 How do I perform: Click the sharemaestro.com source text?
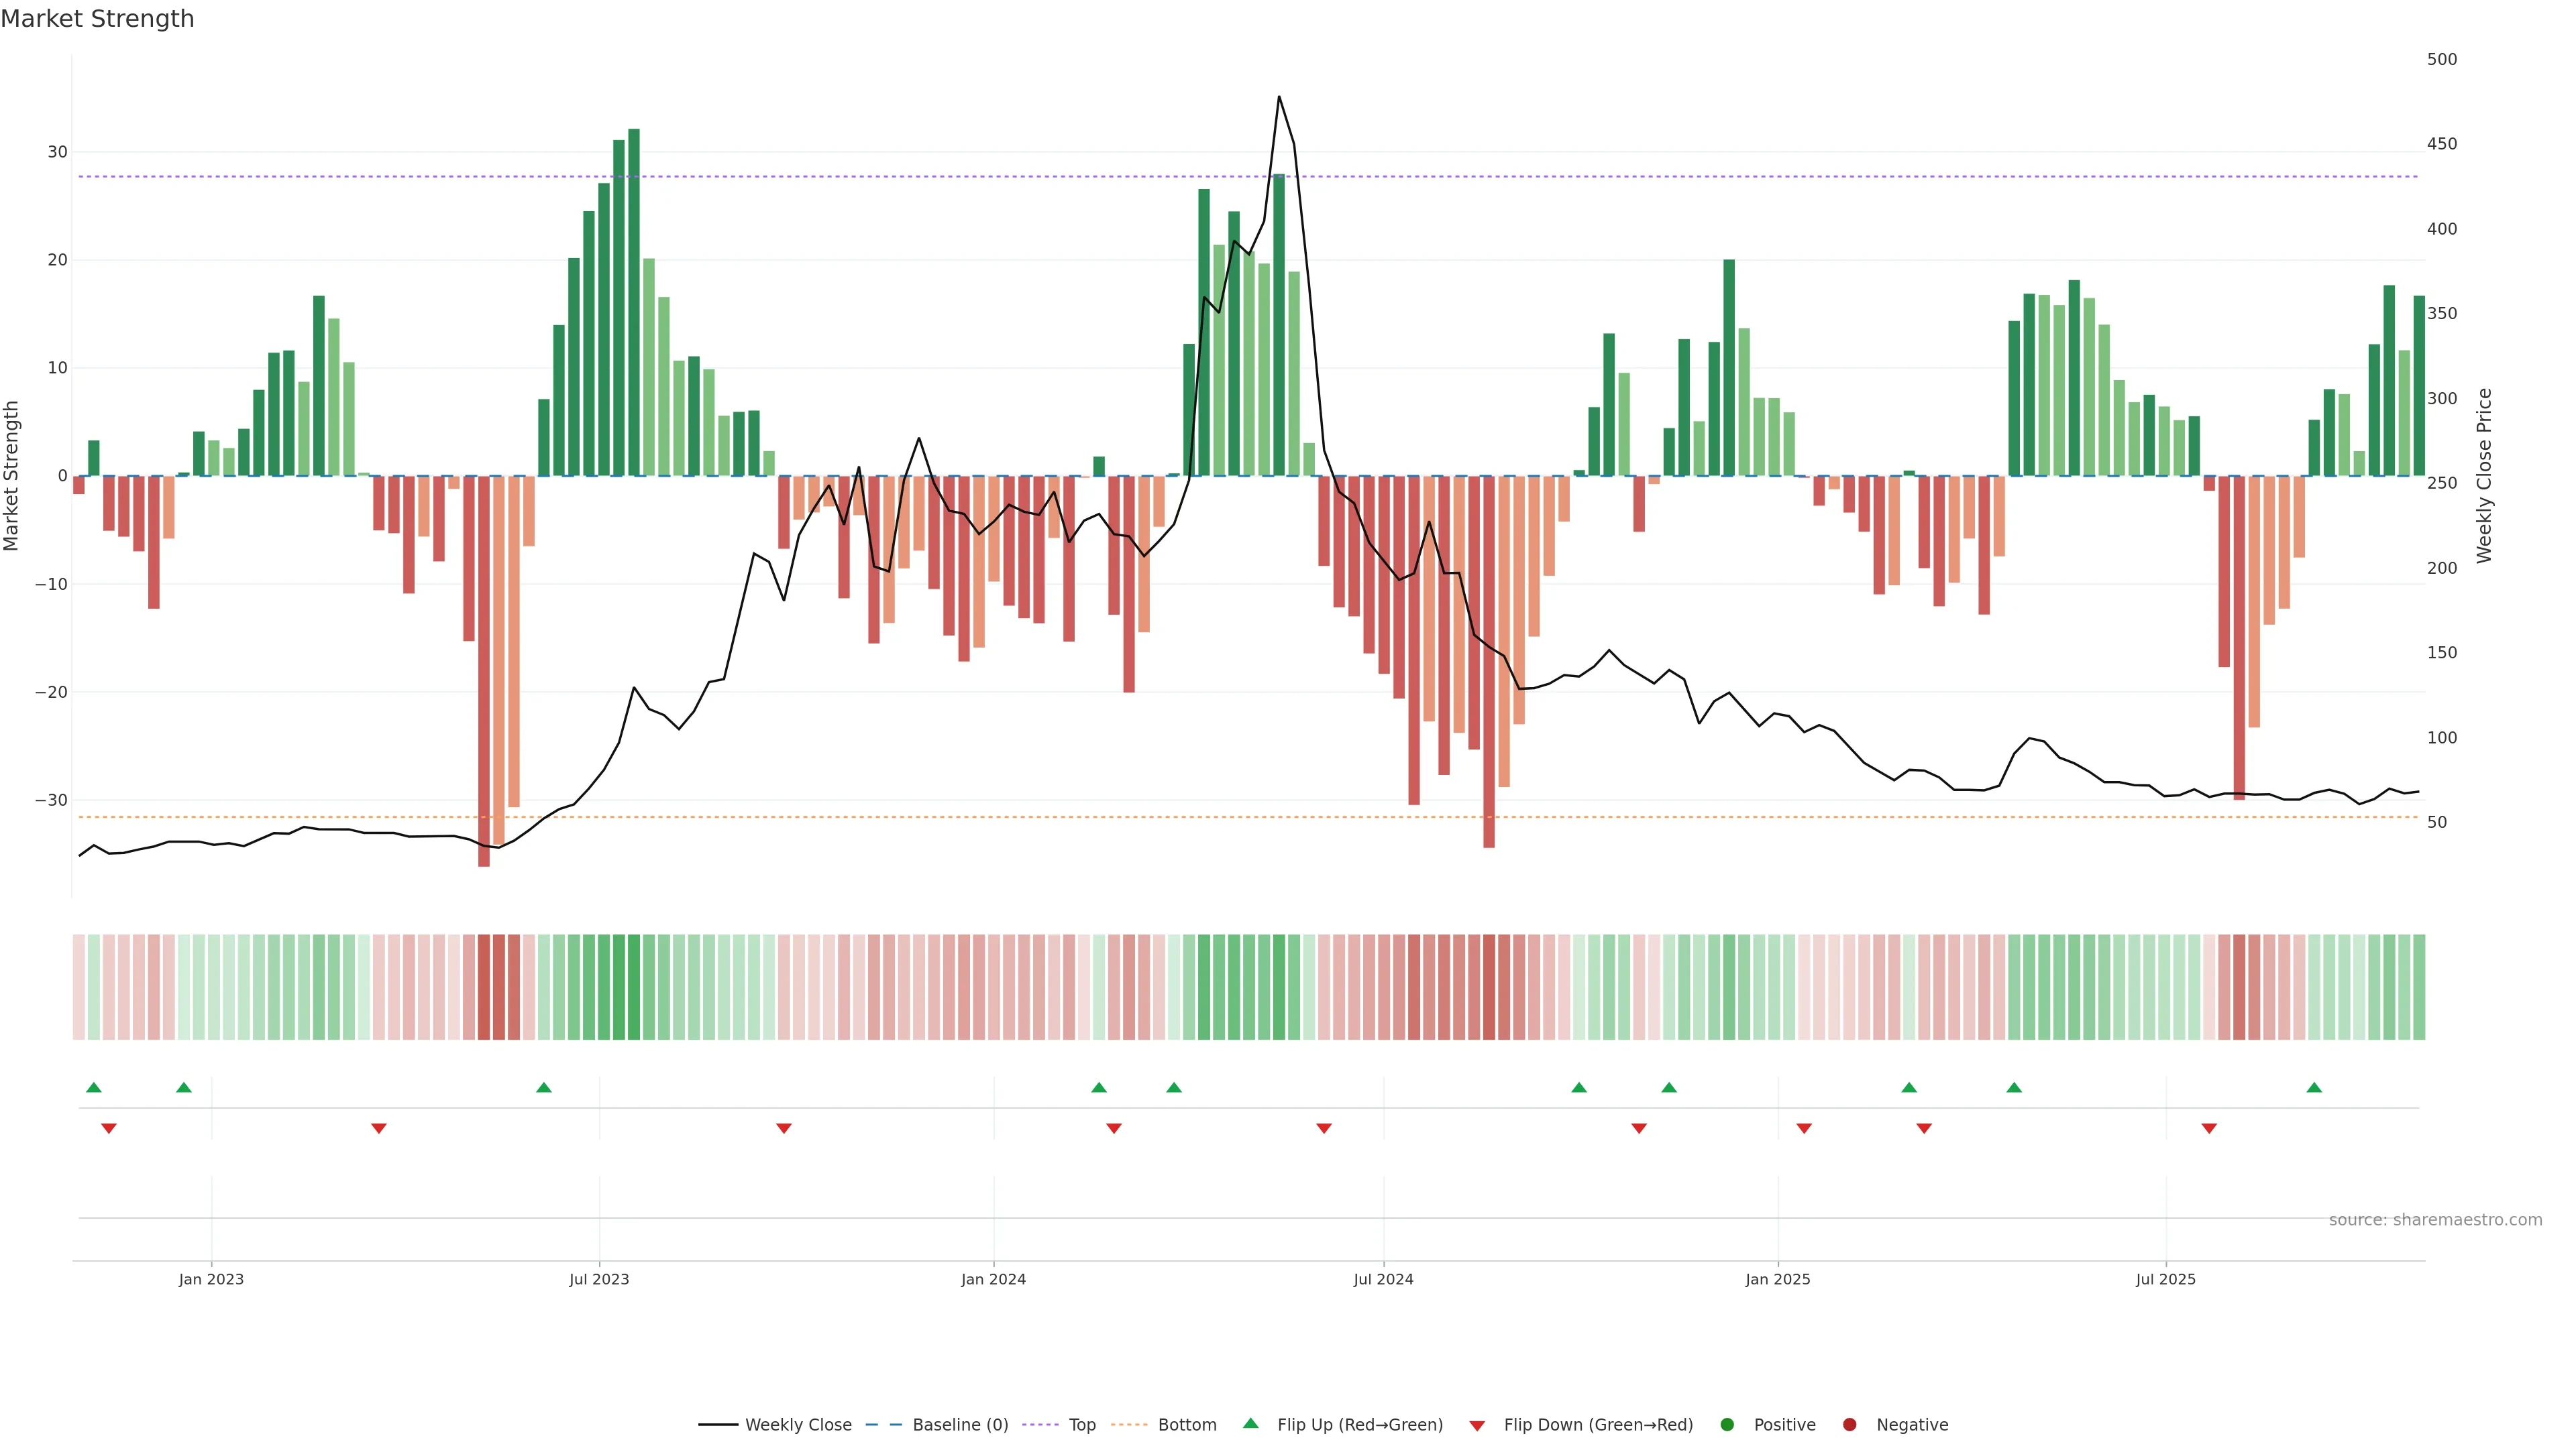(x=2435, y=1220)
